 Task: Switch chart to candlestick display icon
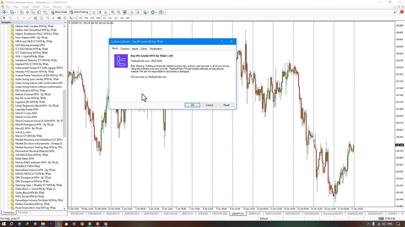tap(100, 12)
